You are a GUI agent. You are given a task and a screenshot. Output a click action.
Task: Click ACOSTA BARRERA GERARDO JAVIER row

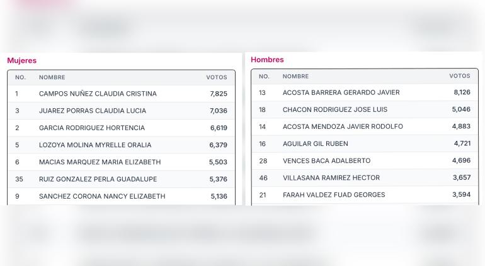365,92
